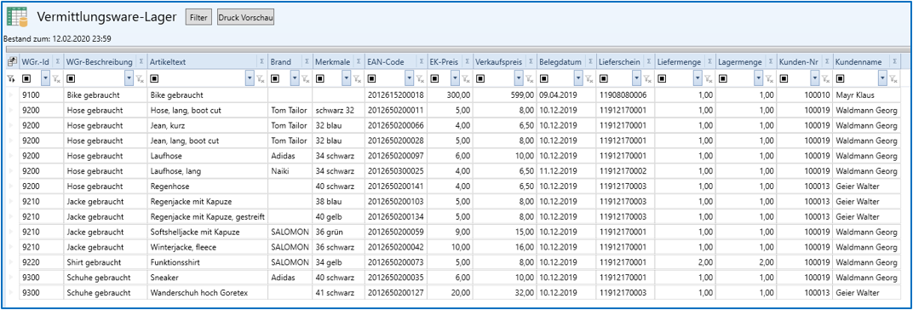The width and height of the screenshot is (913, 310).
Task: Click the summary sigma icon of Merkmale
Action: pyautogui.click(x=358, y=62)
